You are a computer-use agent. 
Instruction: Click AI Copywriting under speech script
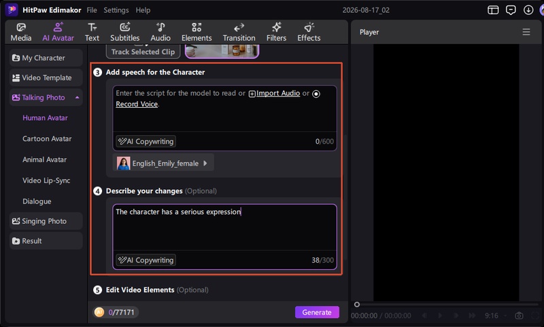tap(146, 141)
